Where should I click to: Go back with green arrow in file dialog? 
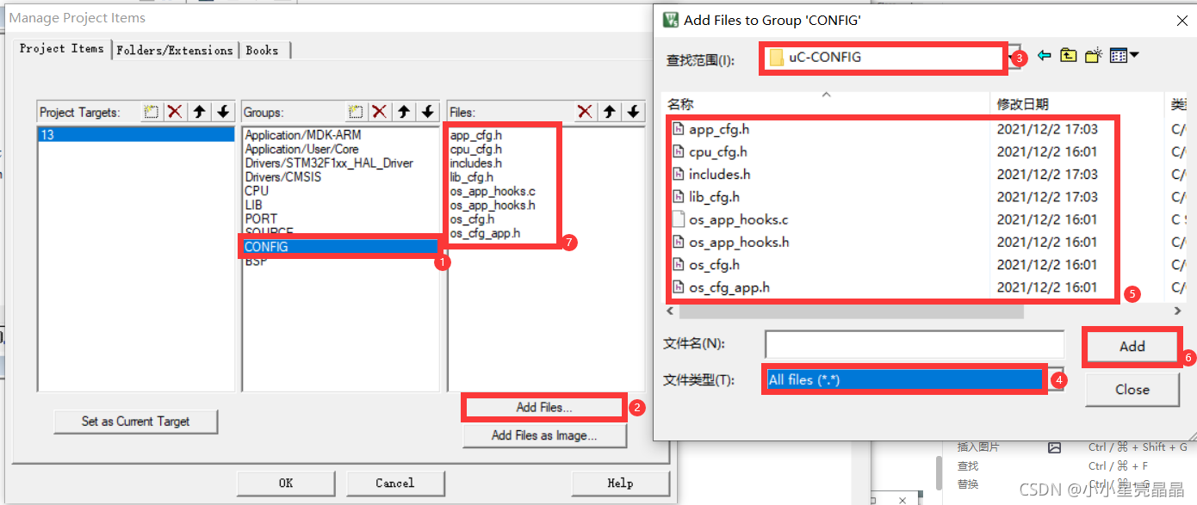[1044, 56]
